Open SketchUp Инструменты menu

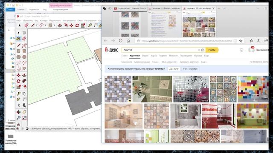coord(69,20)
